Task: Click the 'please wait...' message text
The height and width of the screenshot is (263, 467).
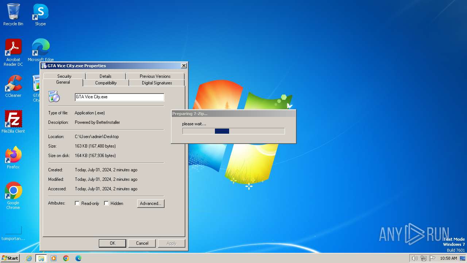Action: pos(194,124)
